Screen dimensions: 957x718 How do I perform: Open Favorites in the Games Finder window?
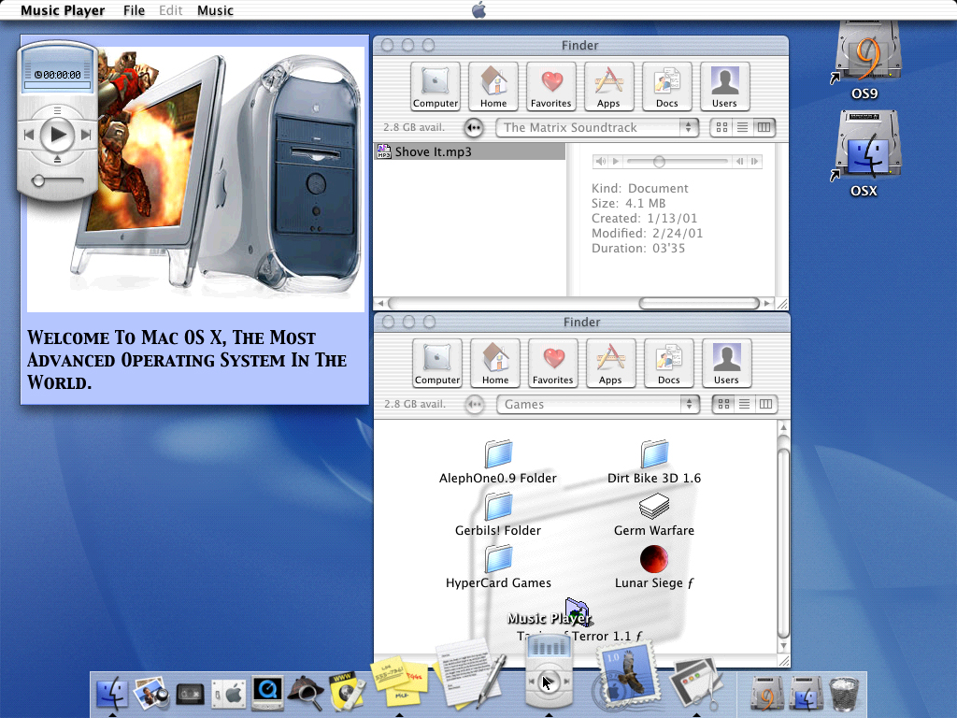click(x=553, y=363)
